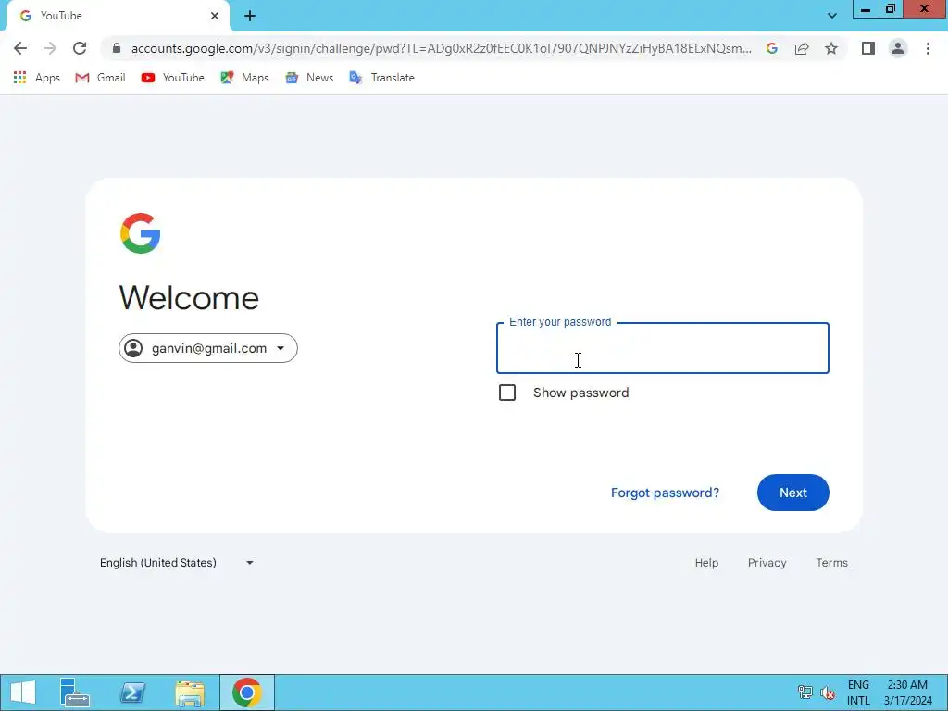Click the Chrome taskbar icon
The width and height of the screenshot is (948, 711).
pos(246,692)
